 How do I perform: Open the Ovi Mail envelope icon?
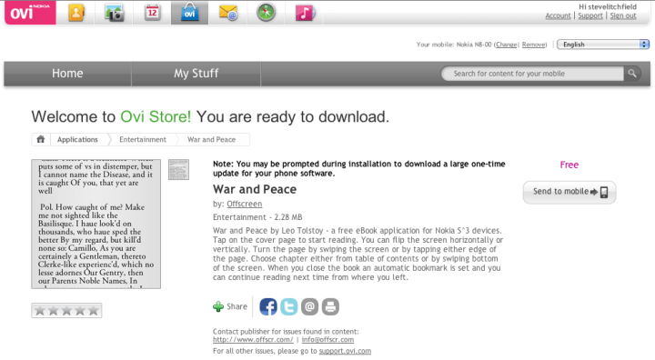point(227,13)
